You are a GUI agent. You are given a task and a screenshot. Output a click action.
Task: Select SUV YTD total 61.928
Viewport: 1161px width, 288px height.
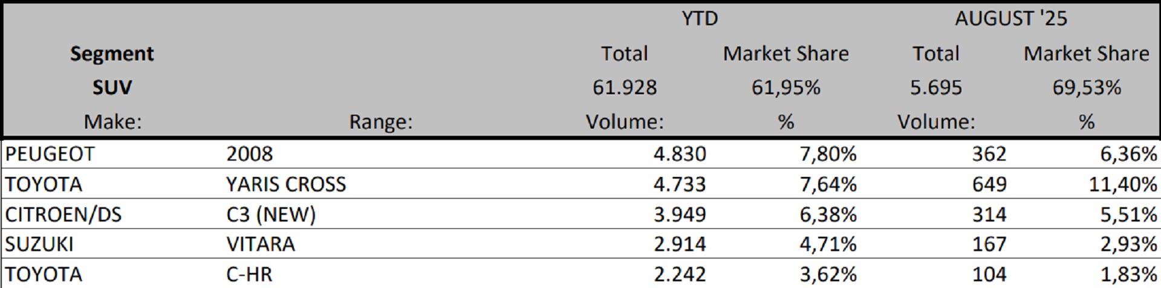624,88
